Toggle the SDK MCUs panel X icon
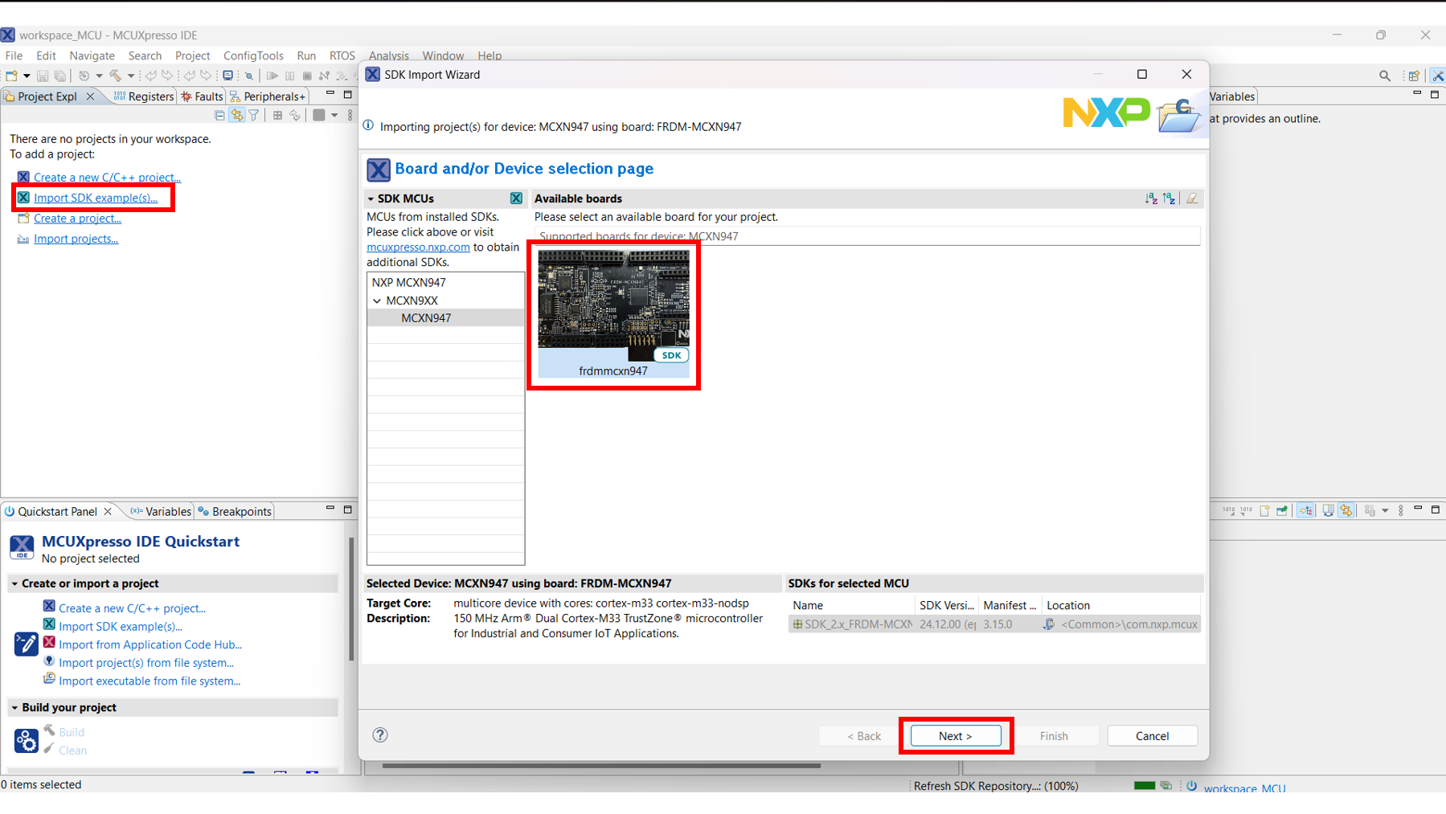 pyautogui.click(x=516, y=198)
